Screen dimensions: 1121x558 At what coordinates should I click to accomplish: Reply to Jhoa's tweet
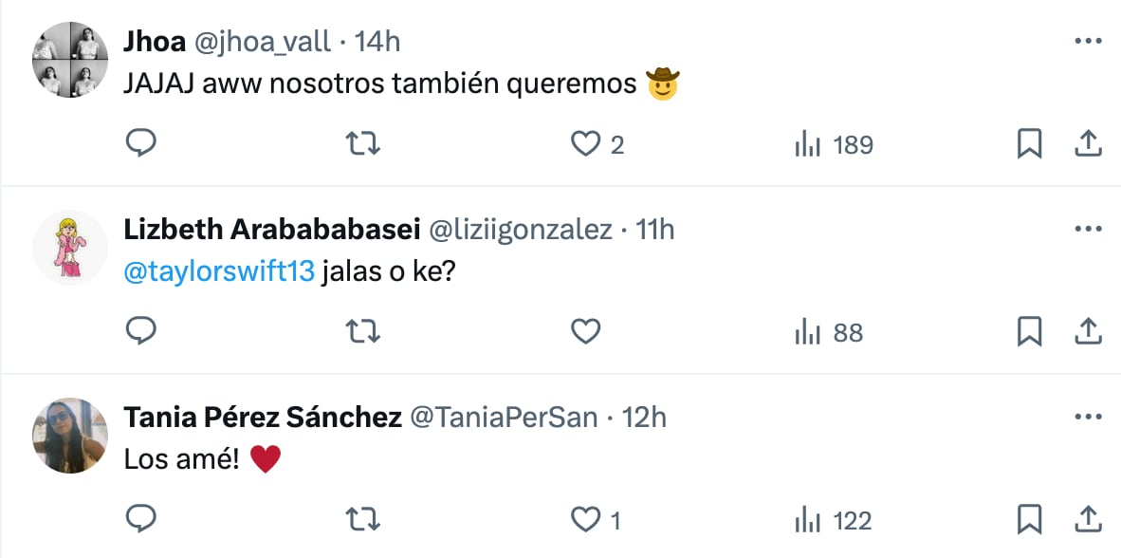tap(140, 144)
